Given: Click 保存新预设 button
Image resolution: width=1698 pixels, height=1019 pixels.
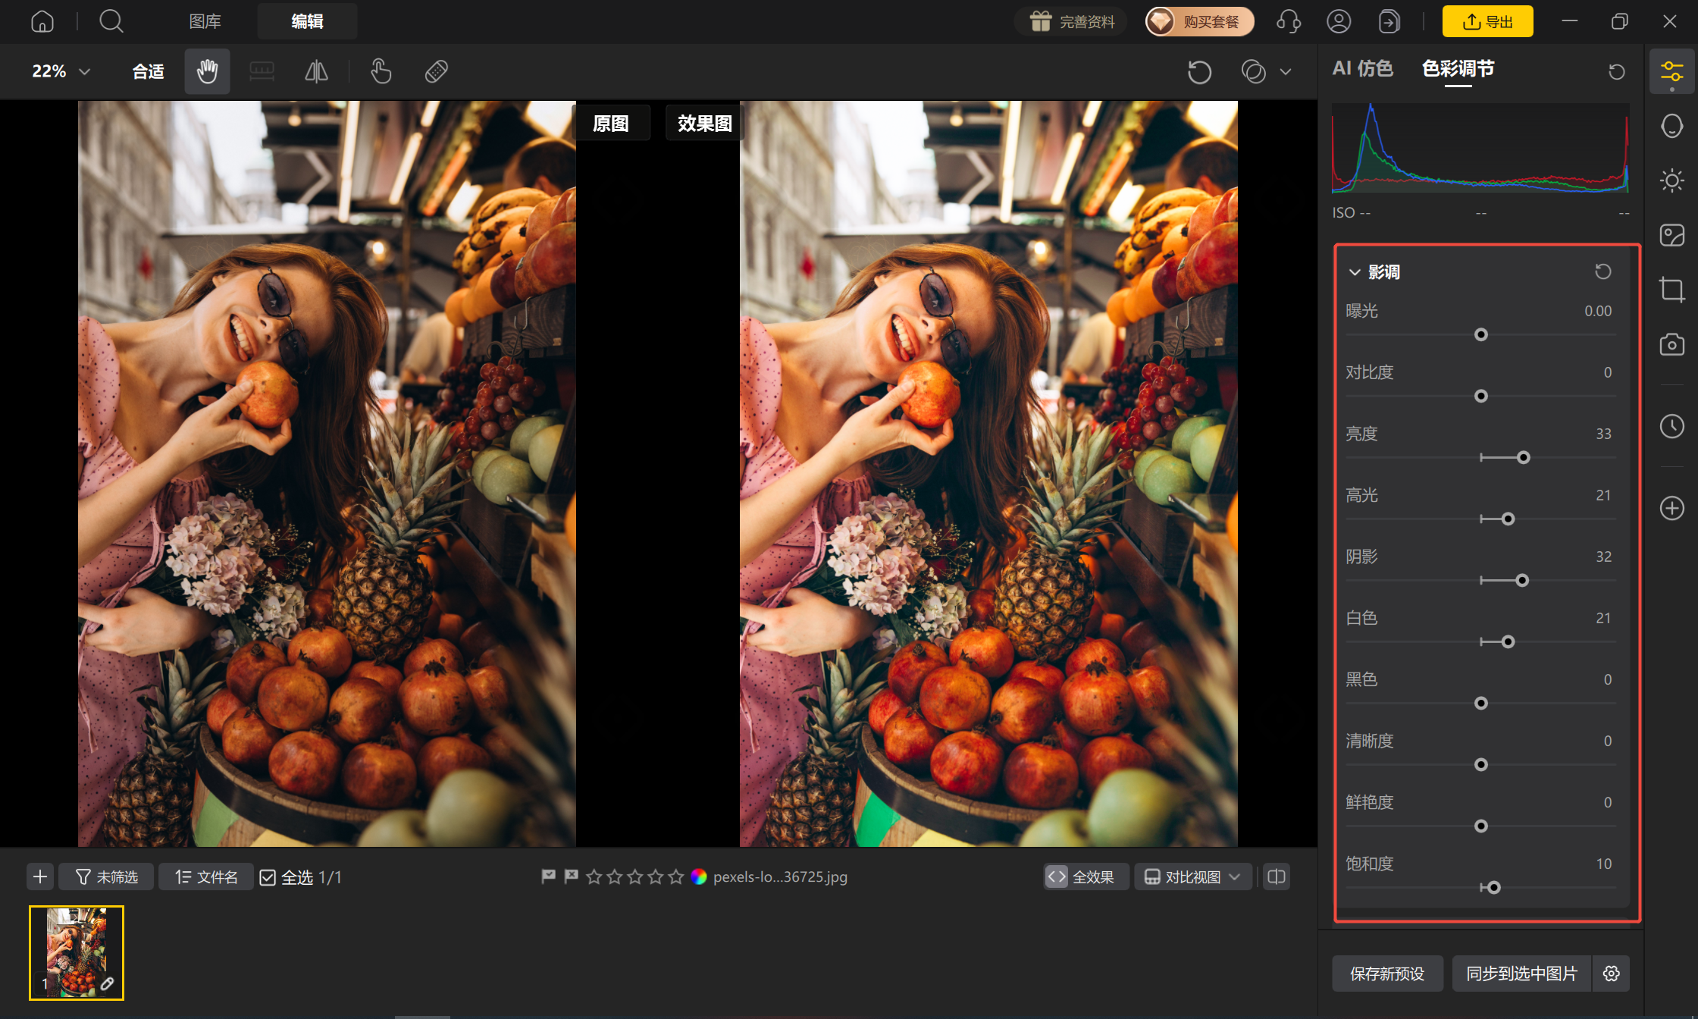Looking at the screenshot, I should [1387, 974].
